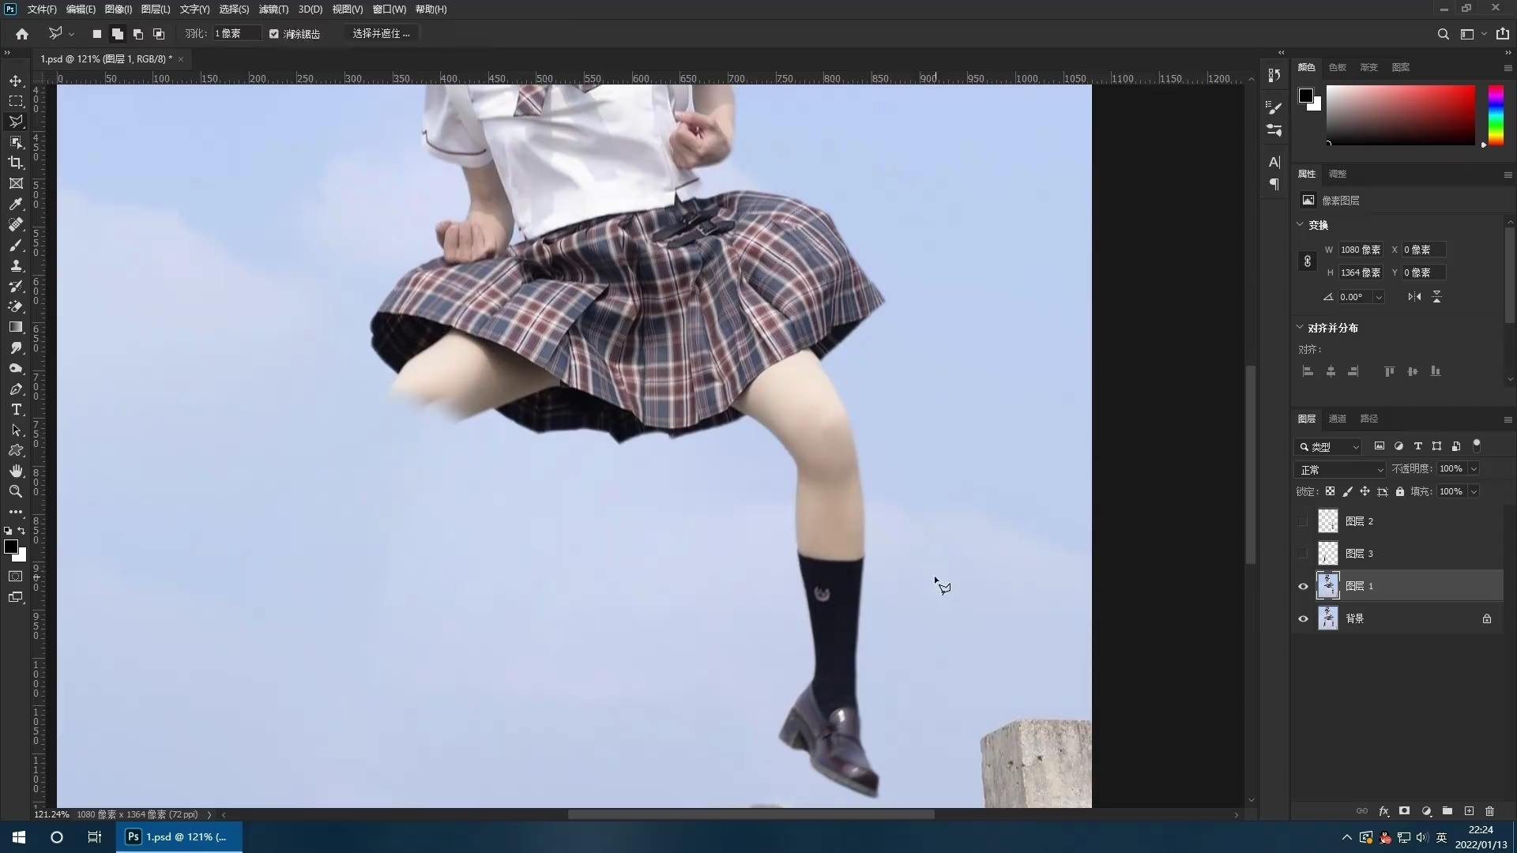This screenshot has height=853, width=1517.
Task: Toggle lock transparent pixels
Action: 1330,491
